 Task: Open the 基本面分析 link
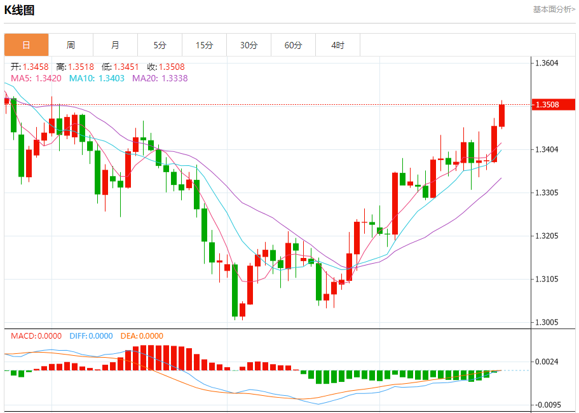(x=554, y=10)
